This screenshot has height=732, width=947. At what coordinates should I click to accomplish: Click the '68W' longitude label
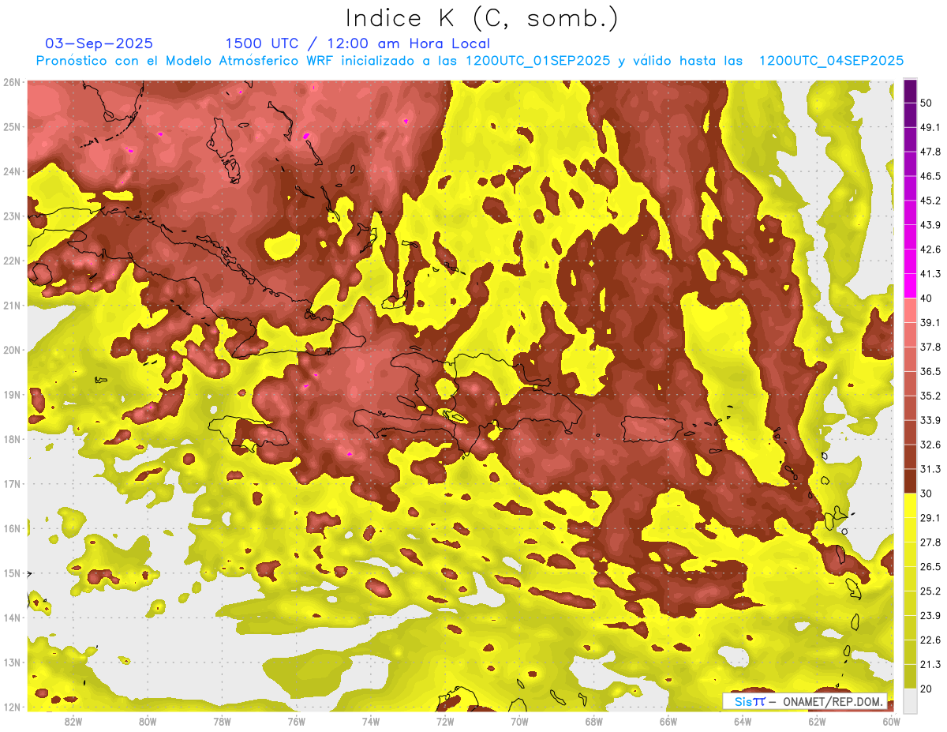point(594,722)
